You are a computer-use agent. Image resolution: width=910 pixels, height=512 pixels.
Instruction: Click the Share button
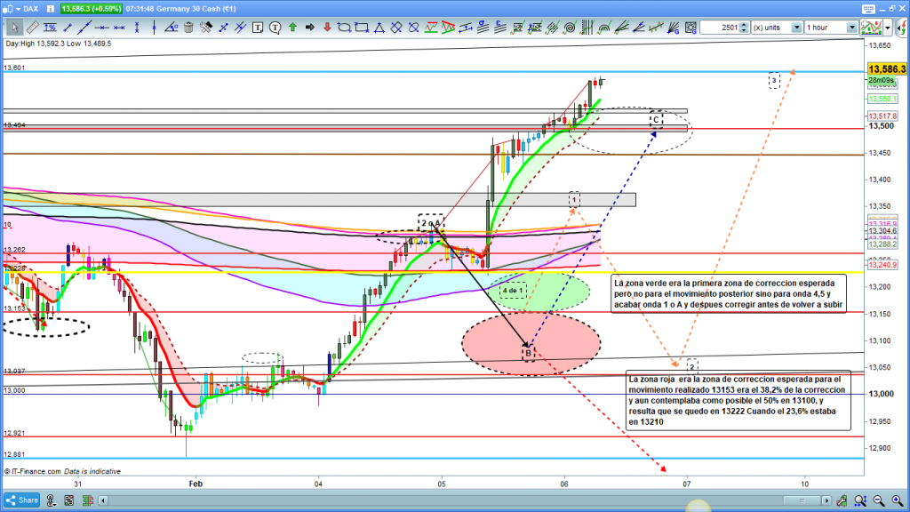tap(22, 500)
